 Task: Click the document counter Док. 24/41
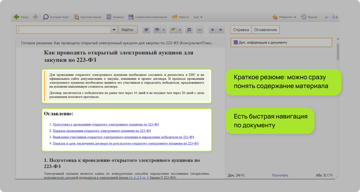click(x=236, y=175)
